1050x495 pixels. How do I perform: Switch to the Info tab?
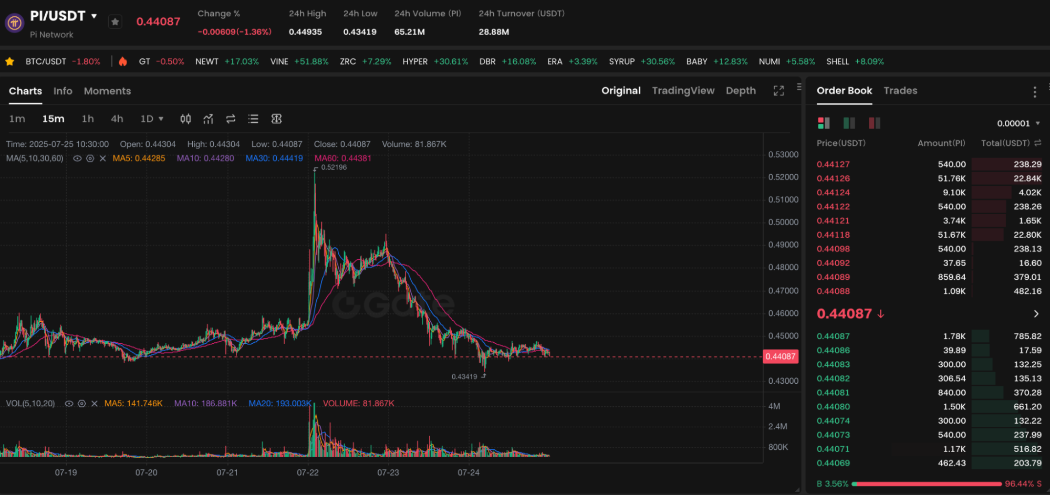(x=63, y=91)
